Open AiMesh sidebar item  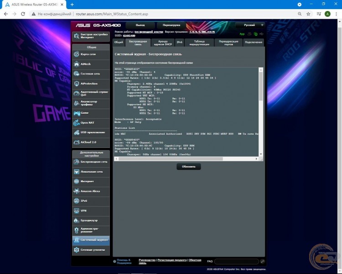(x=91, y=64)
